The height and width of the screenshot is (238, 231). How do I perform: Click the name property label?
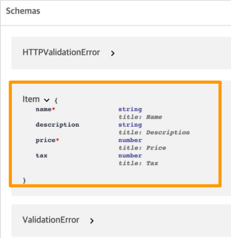tap(43, 109)
